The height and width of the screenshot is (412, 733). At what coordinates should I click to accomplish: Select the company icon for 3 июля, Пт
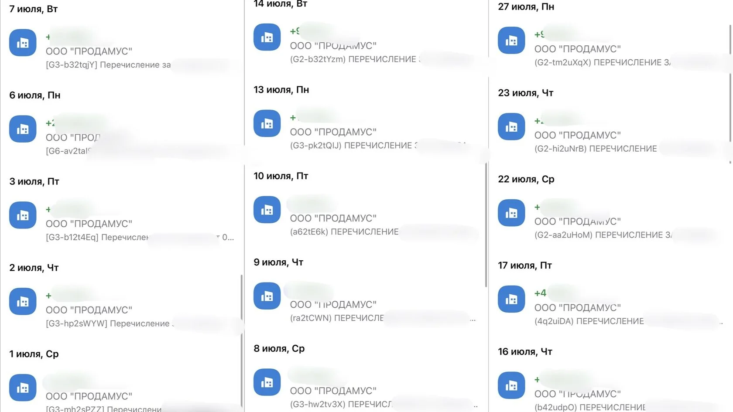coord(23,215)
